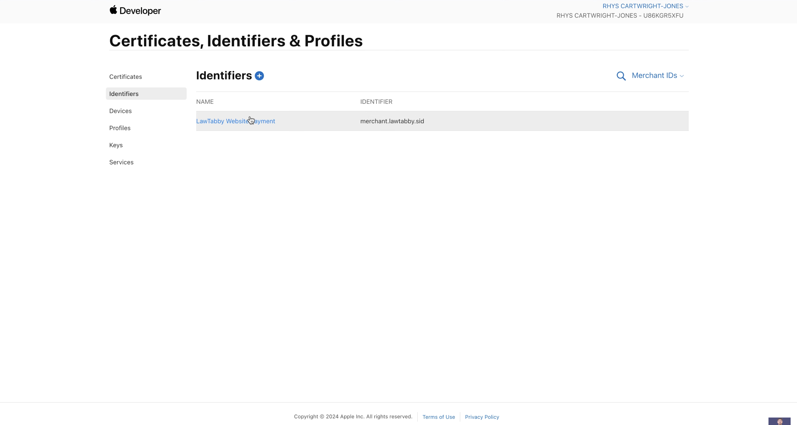Click the chevron next to Merchant IDs
Screen dimensions: 797x425
point(682,76)
